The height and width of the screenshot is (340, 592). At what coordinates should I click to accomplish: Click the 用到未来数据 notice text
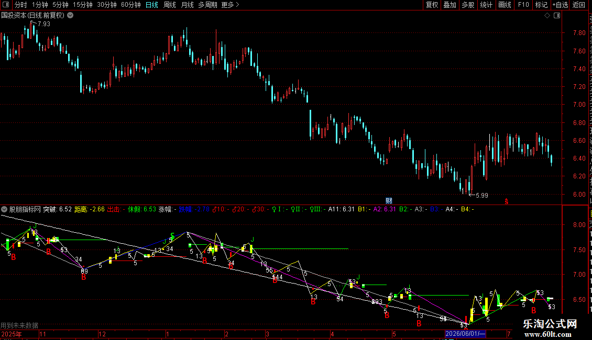point(19,325)
